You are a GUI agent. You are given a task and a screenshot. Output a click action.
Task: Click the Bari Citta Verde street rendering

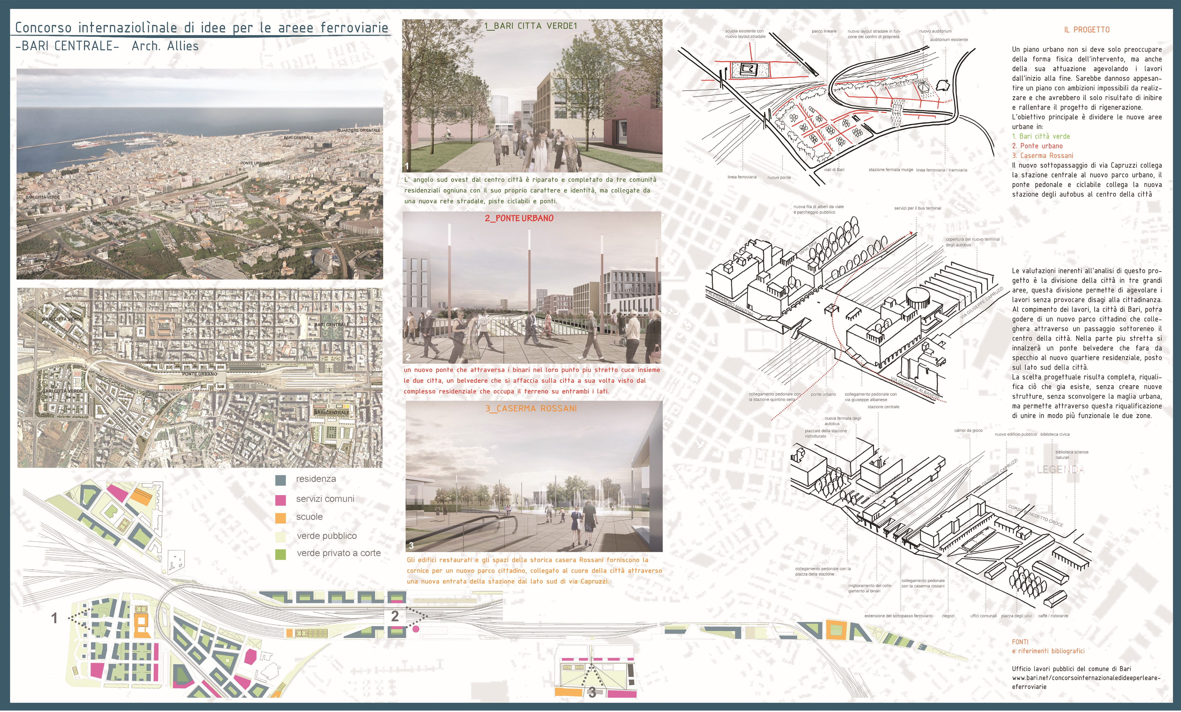[x=532, y=96]
